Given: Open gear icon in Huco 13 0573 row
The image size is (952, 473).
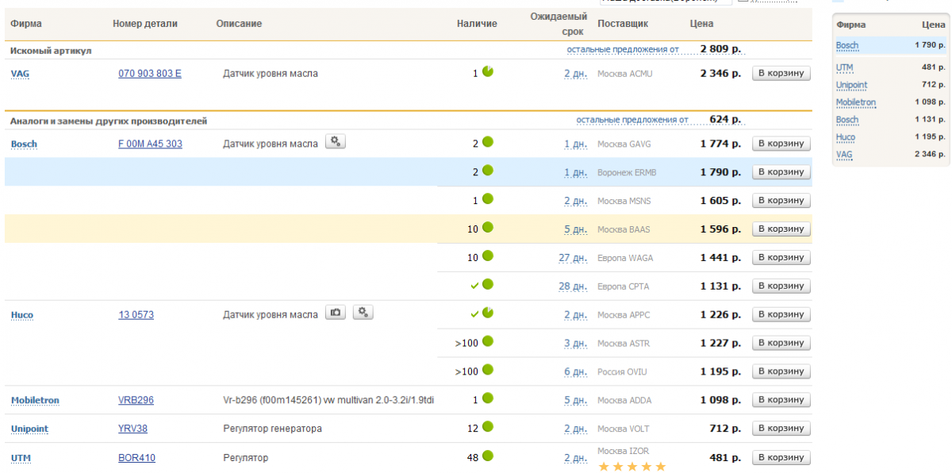Looking at the screenshot, I should pyautogui.click(x=363, y=313).
